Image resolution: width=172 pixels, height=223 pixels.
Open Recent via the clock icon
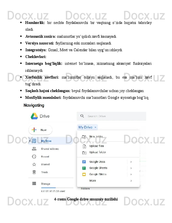click(x=34, y=157)
